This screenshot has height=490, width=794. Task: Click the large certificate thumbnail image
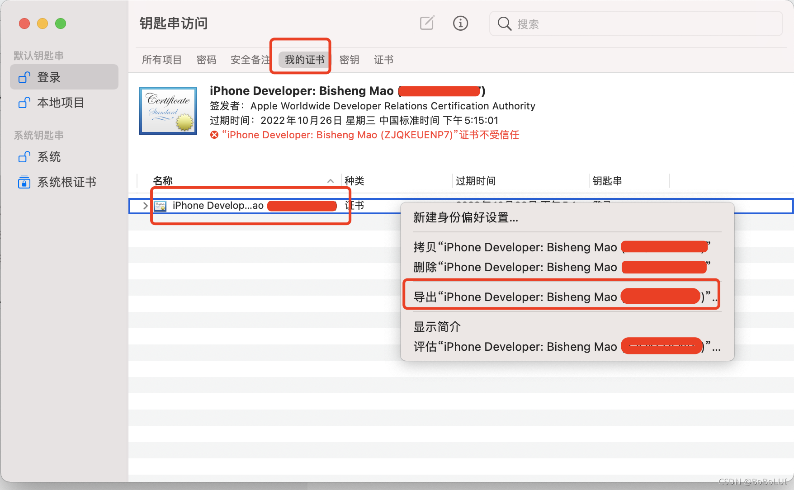pos(168,110)
